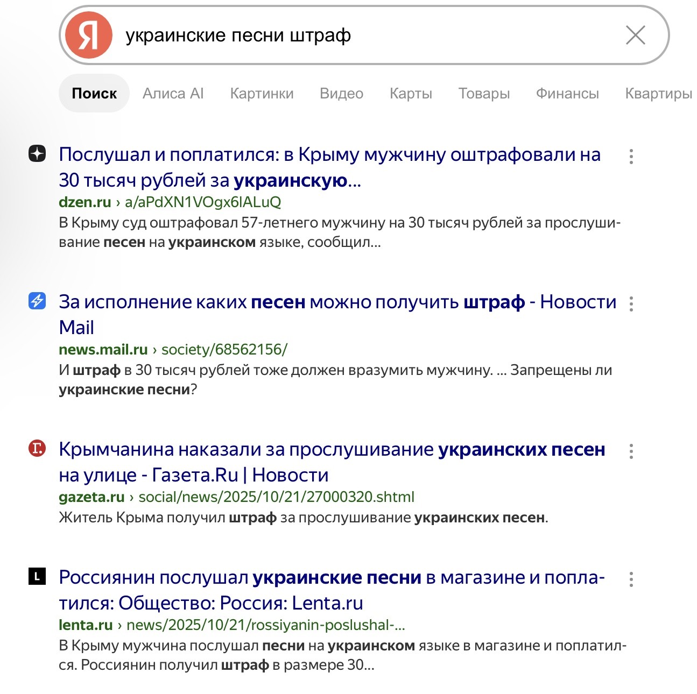
Task: Click the search field containing украинские песни штраф
Action: coord(364,36)
